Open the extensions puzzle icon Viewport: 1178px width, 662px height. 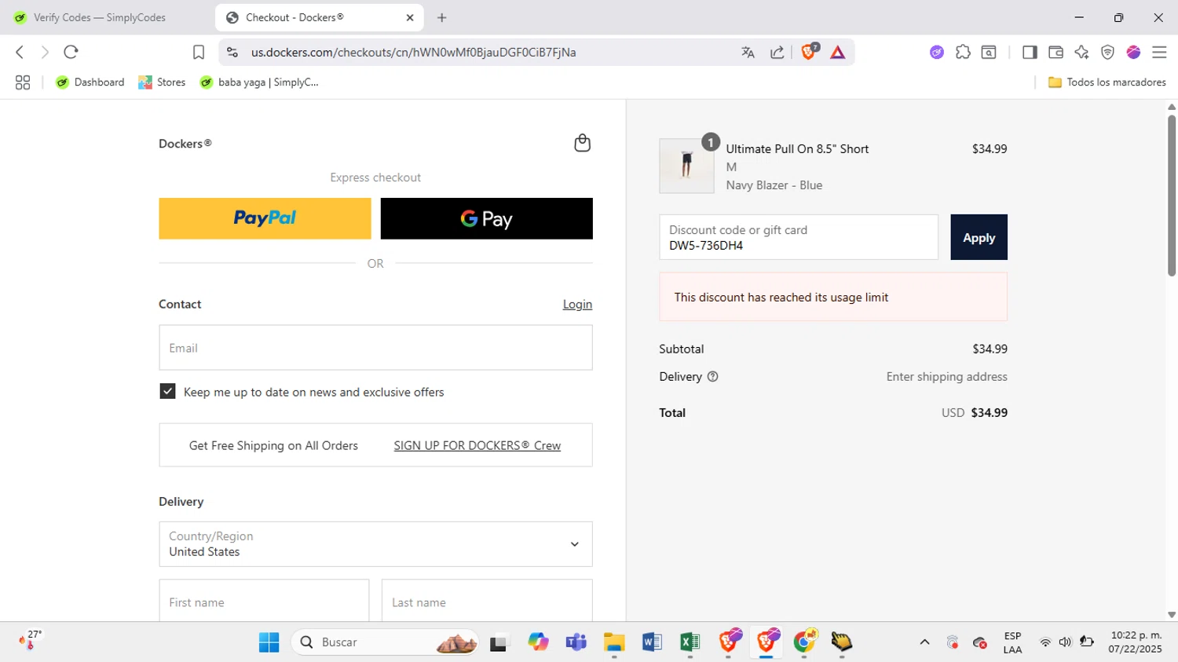963,52
